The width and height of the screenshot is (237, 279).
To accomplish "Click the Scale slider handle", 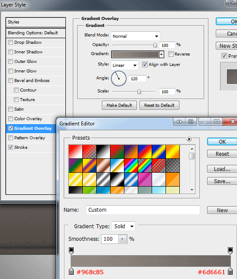I will [x=139, y=92].
